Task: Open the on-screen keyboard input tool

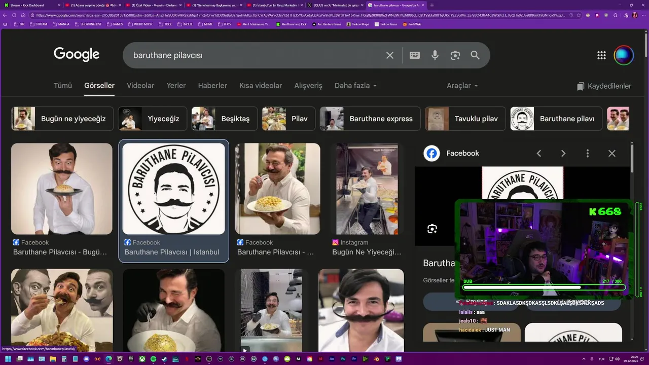Action: click(415, 55)
